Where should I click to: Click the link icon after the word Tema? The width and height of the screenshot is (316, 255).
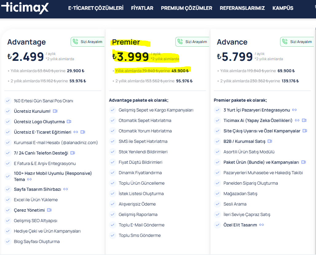[x=29, y=179]
